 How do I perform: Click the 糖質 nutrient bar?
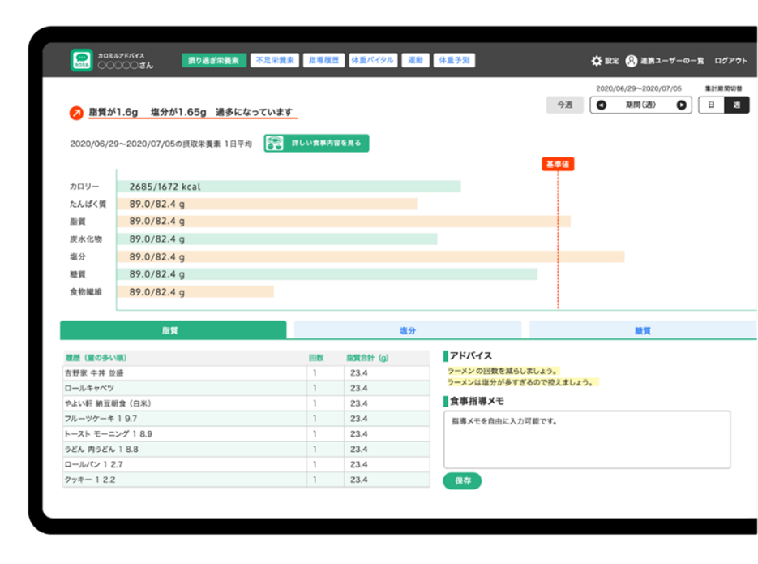pos(327,274)
